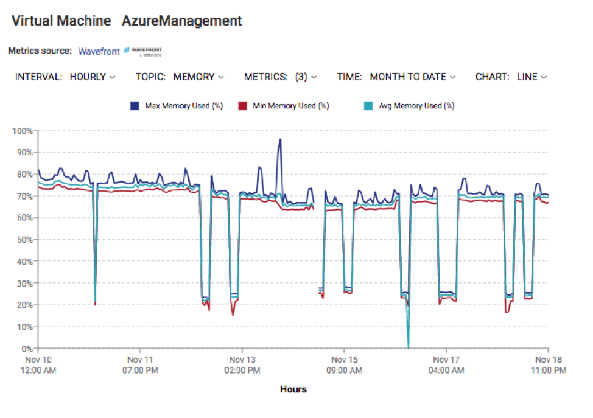Hide the Min Memory Used (%) line
Viewport: 593px width, 418px height.
292,105
